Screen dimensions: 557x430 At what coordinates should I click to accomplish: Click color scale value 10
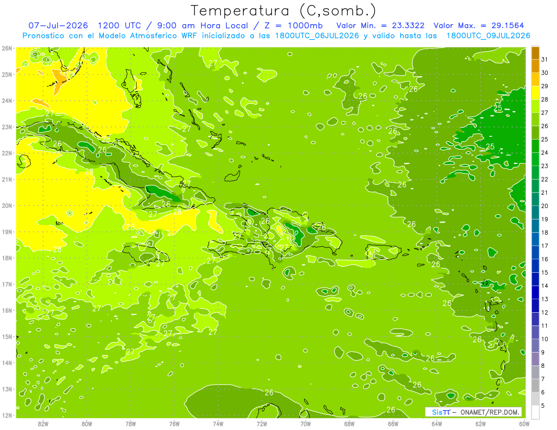pos(545,339)
